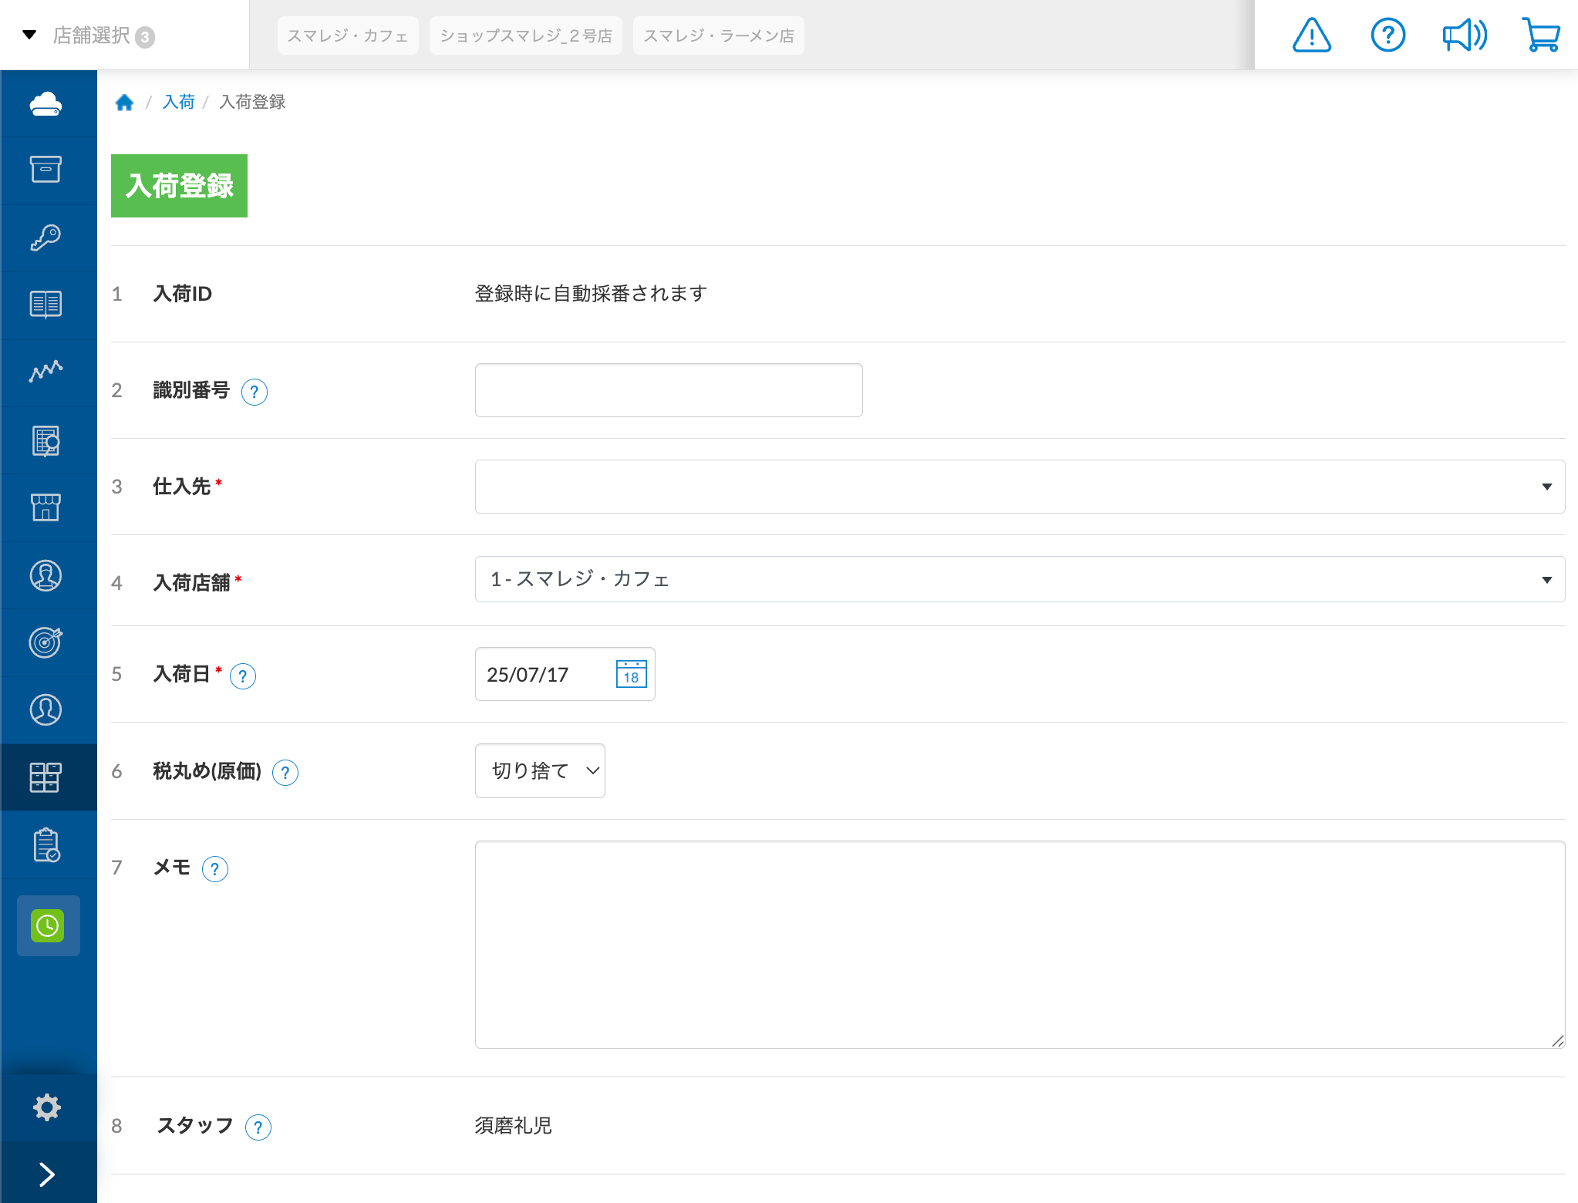Open the shopping cart icon
Image resolution: width=1578 pixels, height=1203 pixels.
[1541, 35]
